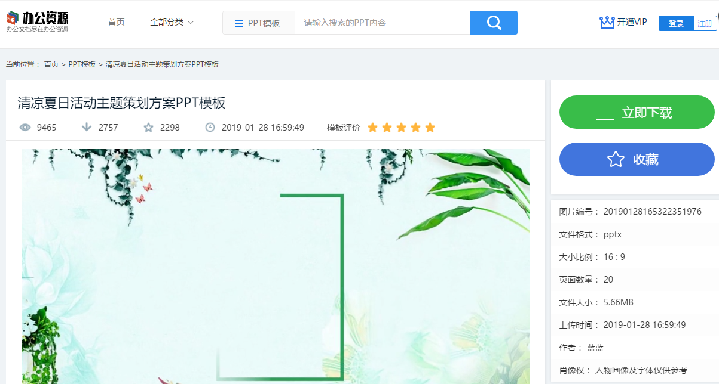Click the clock upload time icon
Image resolution: width=719 pixels, height=384 pixels.
tap(210, 127)
